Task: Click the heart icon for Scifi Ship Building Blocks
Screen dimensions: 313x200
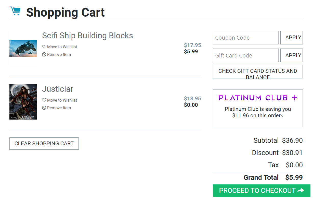Action: pyautogui.click(x=44, y=47)
